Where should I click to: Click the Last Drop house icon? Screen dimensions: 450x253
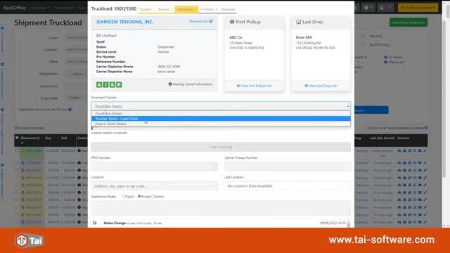tap(298, 22)
